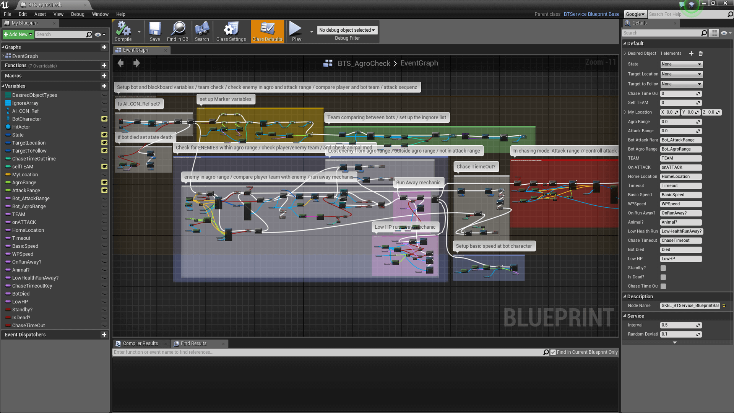Click BTS_AgroCheck breadcrumb

(364, 63)
